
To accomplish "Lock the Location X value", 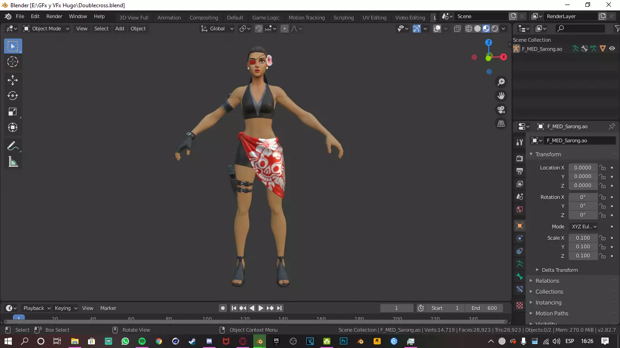I will (602, 168).
